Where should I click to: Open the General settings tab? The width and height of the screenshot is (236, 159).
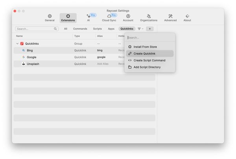click(x=50, y=18)
